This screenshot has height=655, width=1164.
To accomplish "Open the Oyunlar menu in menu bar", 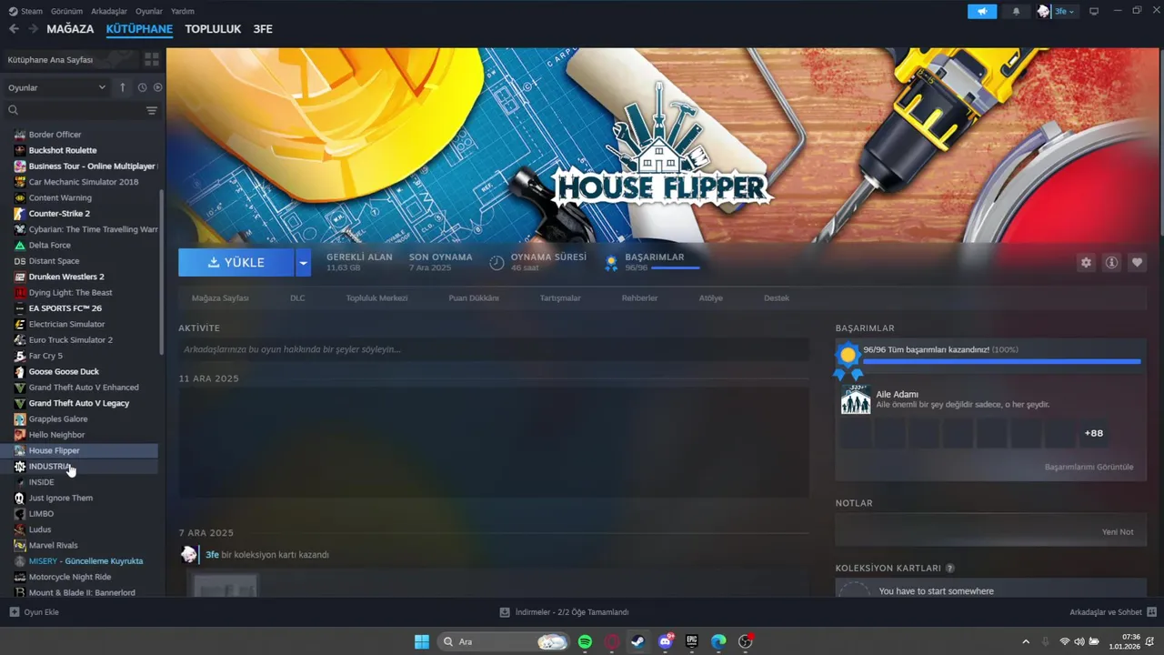I will (x=149, y=11).
